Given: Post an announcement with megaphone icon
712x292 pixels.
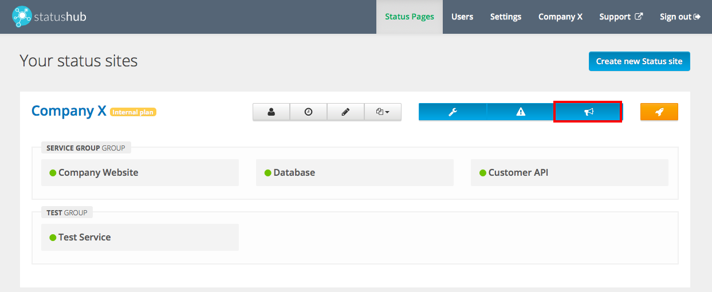Looking at the screenshot, I should [x=588, y=112].
